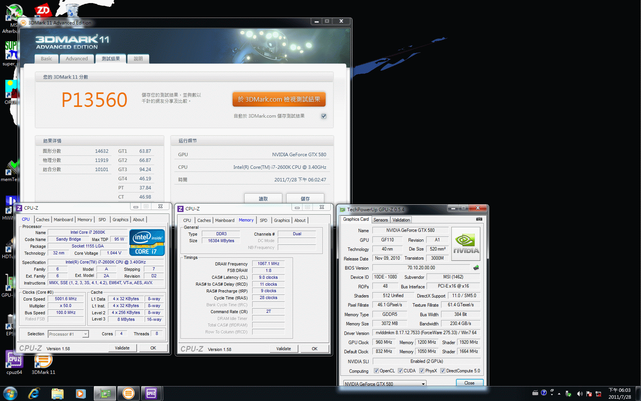641x401 pixels.
Task: Switch to the Advanced tab in 3DMark
Action: pyautogui.click(x=77, y=58)
